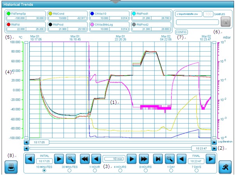Select the 8 HOURS radio button
The height and width of the screenshot is (175, 236).
tap(145, 170)
